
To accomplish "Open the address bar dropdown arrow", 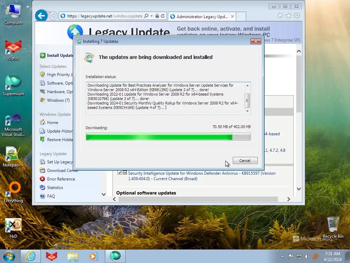I will point(151,16).
